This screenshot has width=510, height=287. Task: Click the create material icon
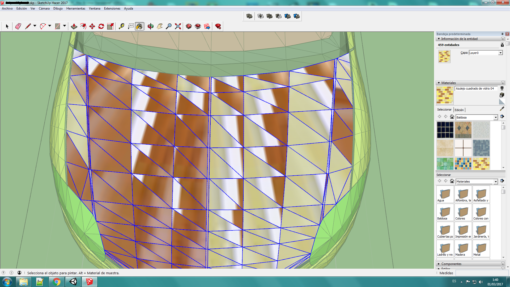502,95
